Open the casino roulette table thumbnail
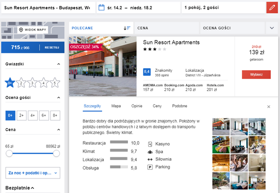The image size is (280, 193). click(x=221, y=145)
